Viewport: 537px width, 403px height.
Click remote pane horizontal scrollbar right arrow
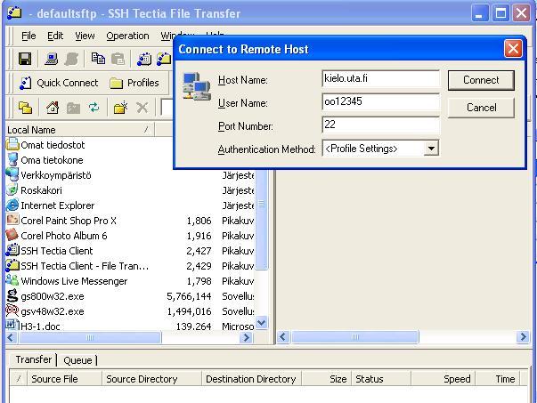pyautogui.click(x=523, y=337)
